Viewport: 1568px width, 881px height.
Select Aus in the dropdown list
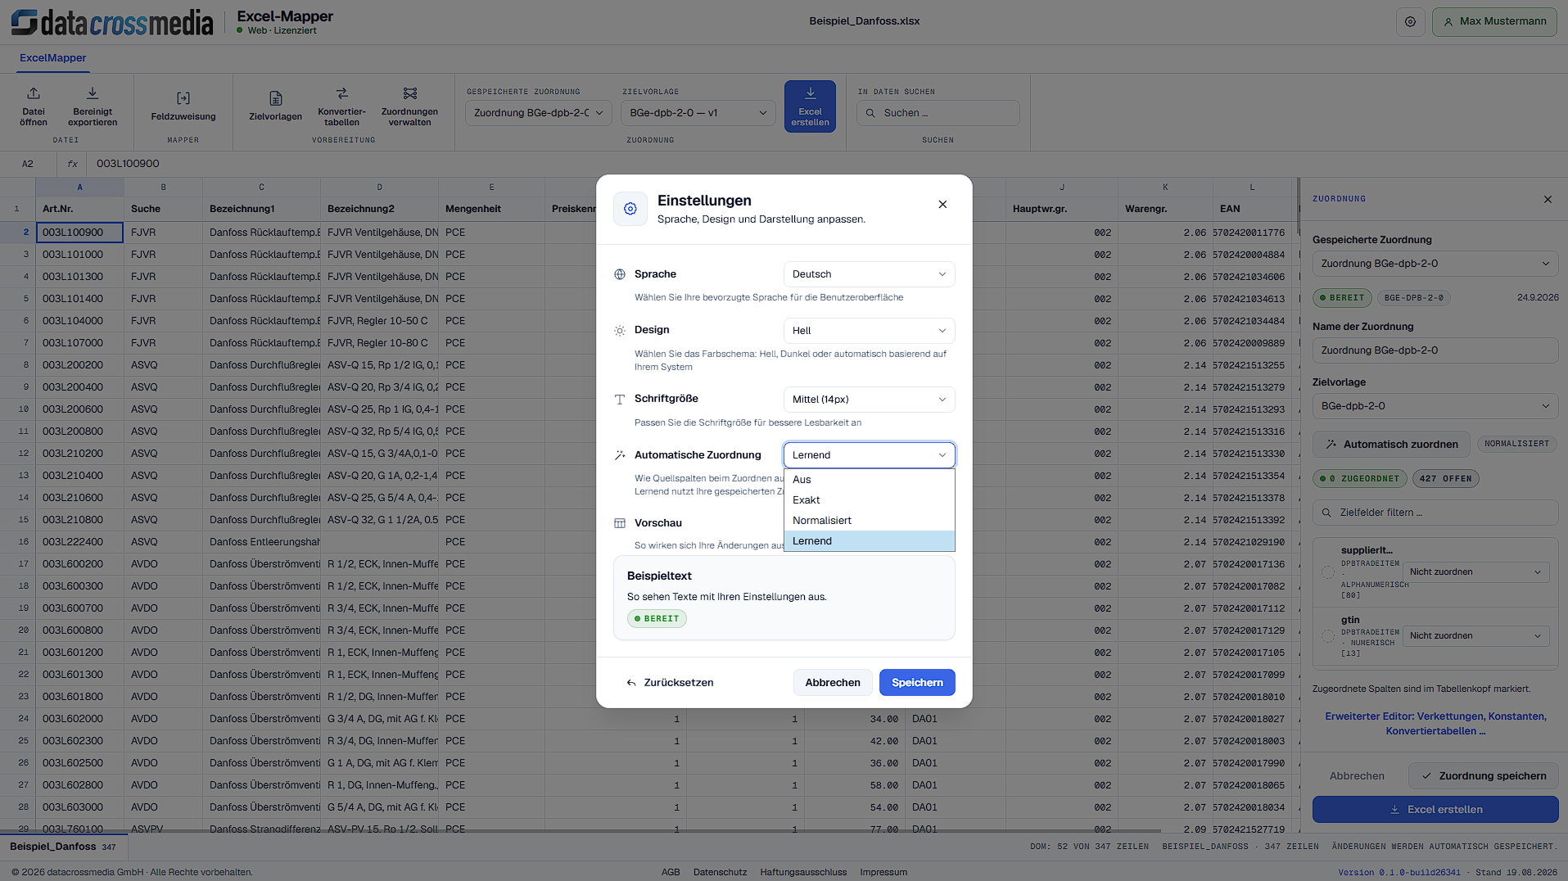tap(869, 480)
